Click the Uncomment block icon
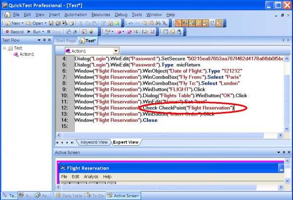This screenshot has width=293, height=200. (151, 23)
